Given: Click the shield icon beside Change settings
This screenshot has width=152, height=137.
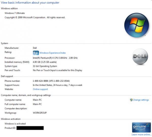Looking at the screenshot, I should [x=131, y=100].
